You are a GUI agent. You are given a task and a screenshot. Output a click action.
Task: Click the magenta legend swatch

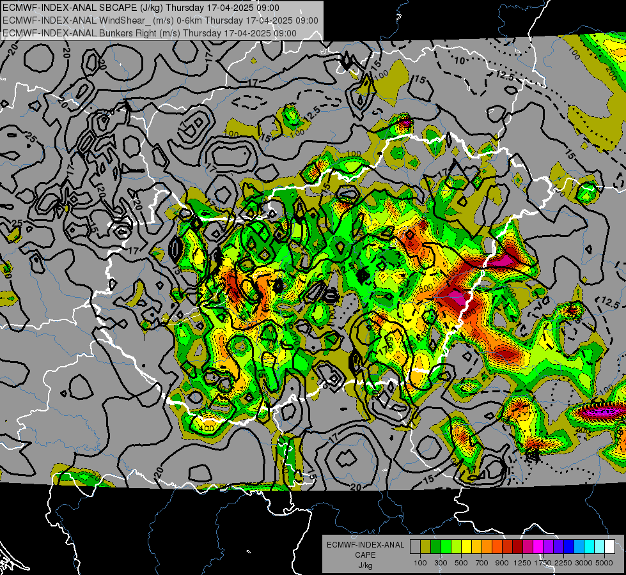(538, 546)
